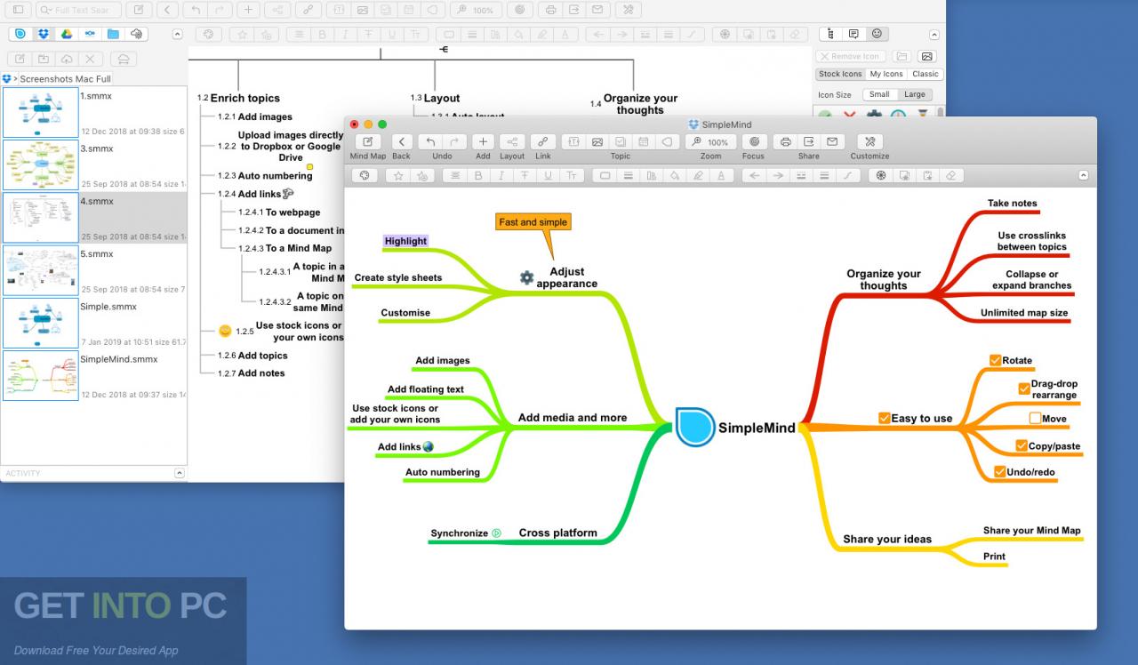Viewport: 1138px width, 665px height.
Task: Click the upload to cloud icon in back window sidebar
Action: [67, 59]
